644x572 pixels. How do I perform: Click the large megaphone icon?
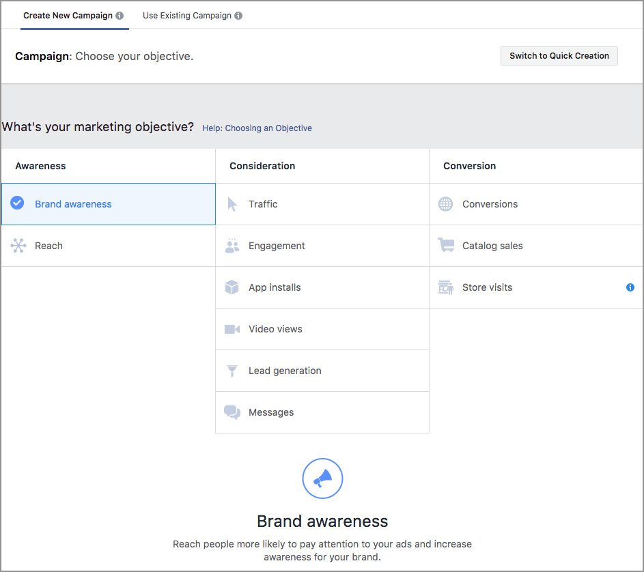pyautogui.click(x=322, y=478)
